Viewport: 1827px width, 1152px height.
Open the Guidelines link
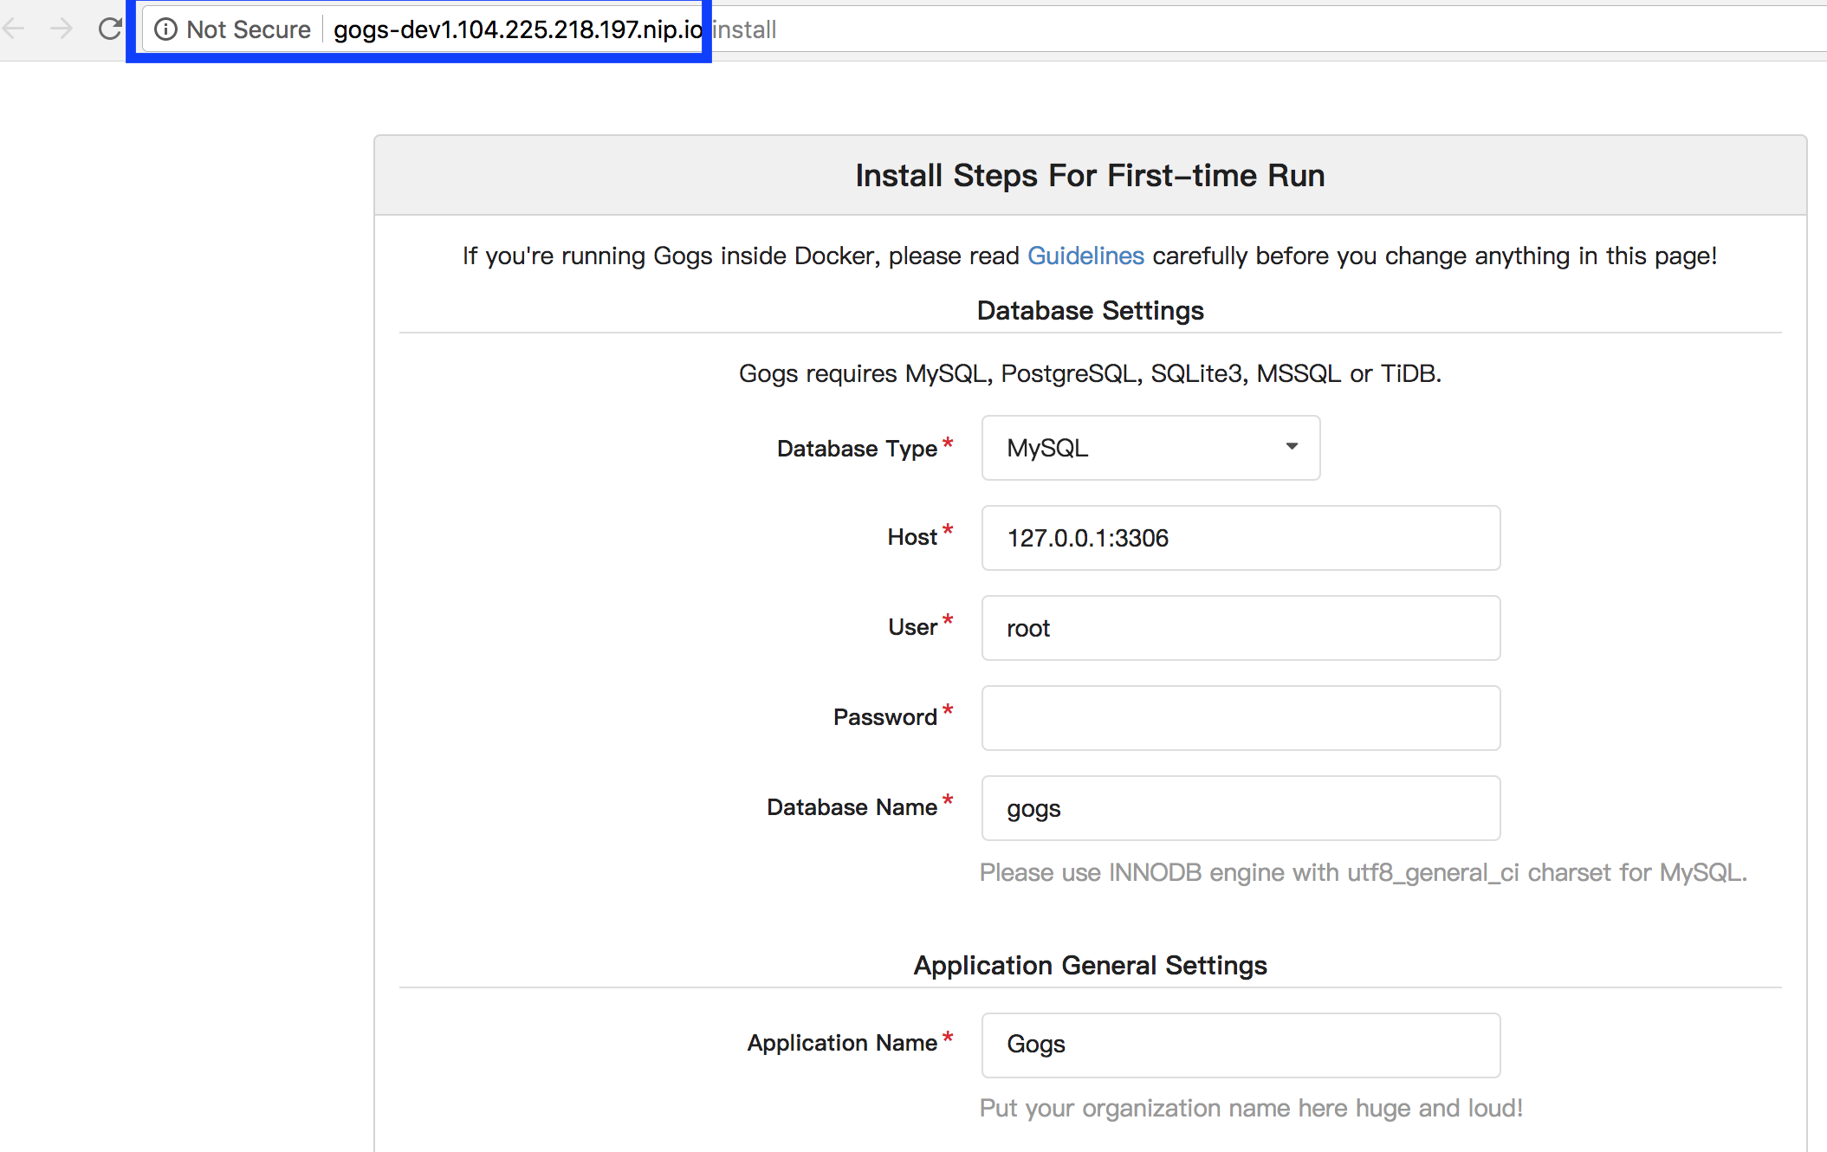1085,256
